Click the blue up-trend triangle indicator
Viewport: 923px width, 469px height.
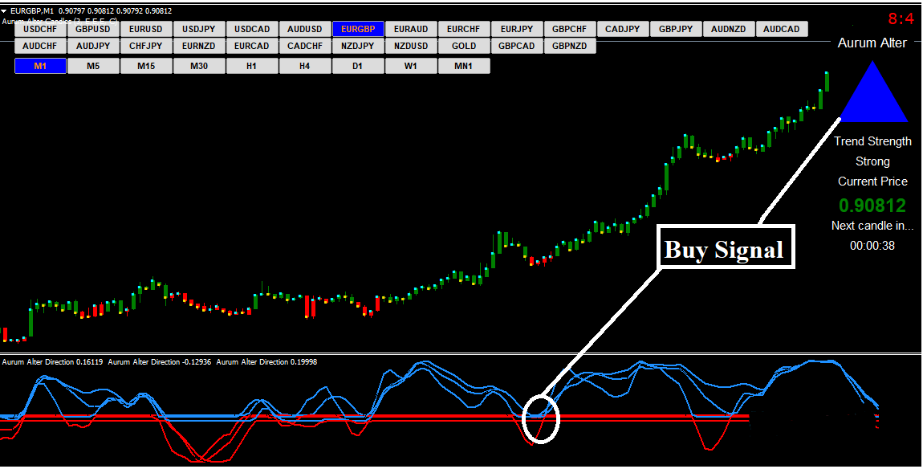[872, 96]
